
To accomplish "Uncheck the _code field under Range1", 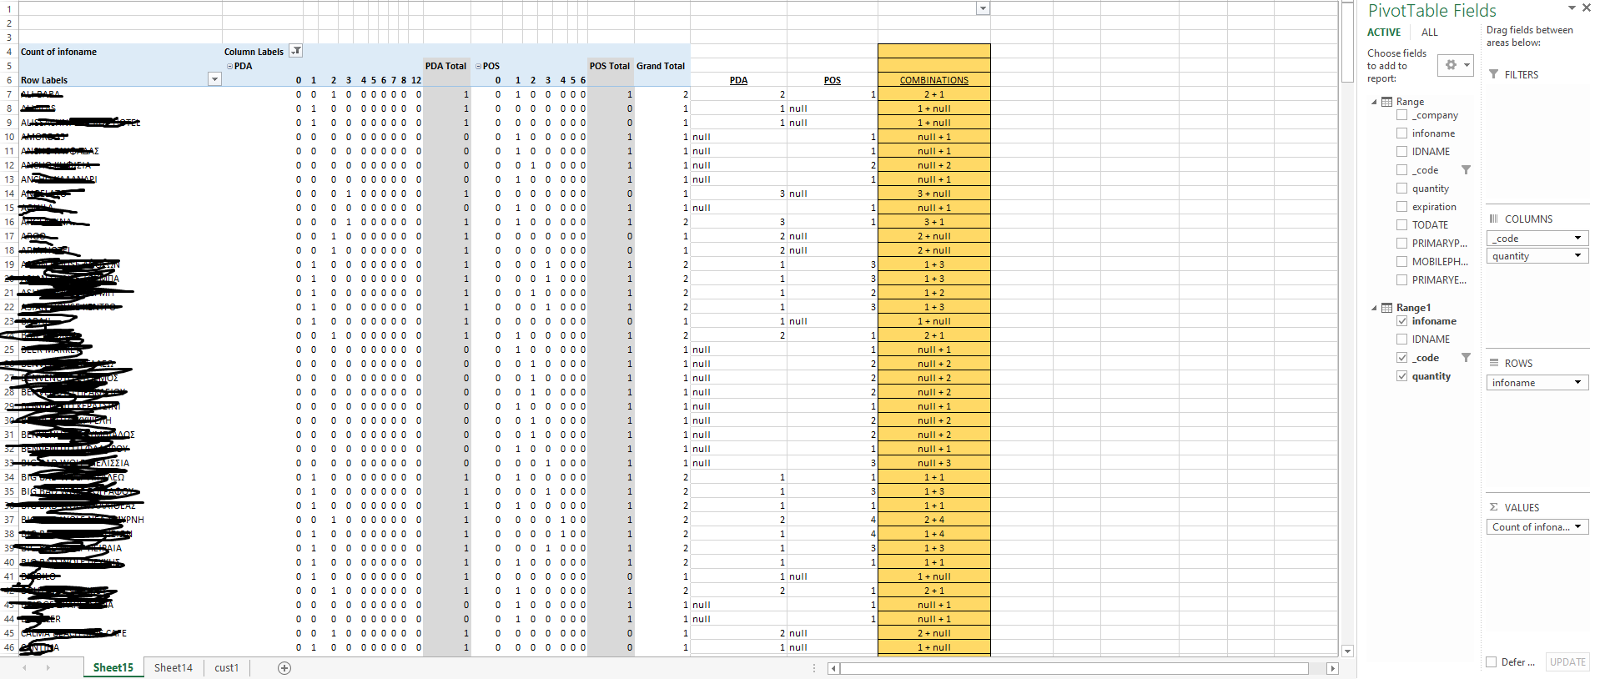I will [1401, 358].
